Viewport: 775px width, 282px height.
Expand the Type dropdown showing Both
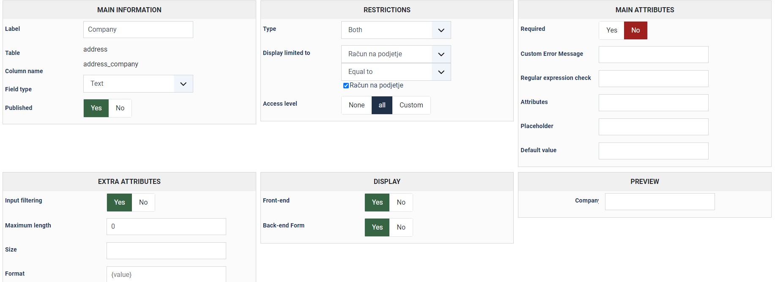396,30
